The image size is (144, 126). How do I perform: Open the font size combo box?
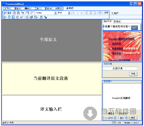(64, 13)
